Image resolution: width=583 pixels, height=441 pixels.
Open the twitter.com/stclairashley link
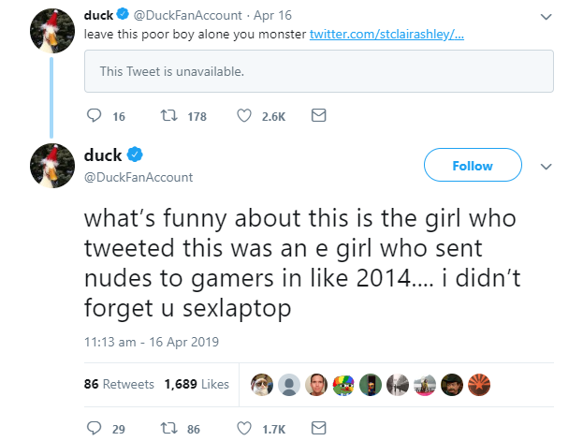[386, 35]
